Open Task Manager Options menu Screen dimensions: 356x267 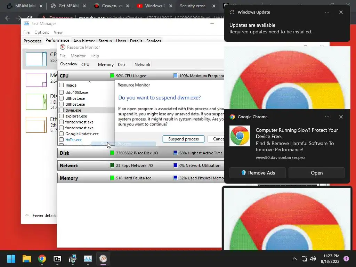click(x=42, y=32)
